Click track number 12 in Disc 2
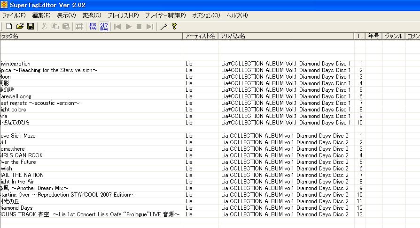Viewport: 420px width, 228px height. pos(360,208)
